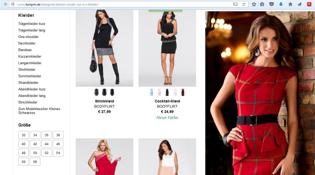The image size is (315, 175).
Task: Go to Abendkleider lang category
Action: click(x=32, y=96)
